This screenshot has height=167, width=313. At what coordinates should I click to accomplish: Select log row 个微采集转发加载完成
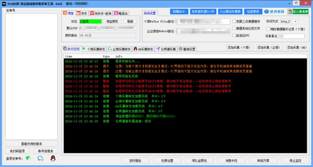pos(185,96)
